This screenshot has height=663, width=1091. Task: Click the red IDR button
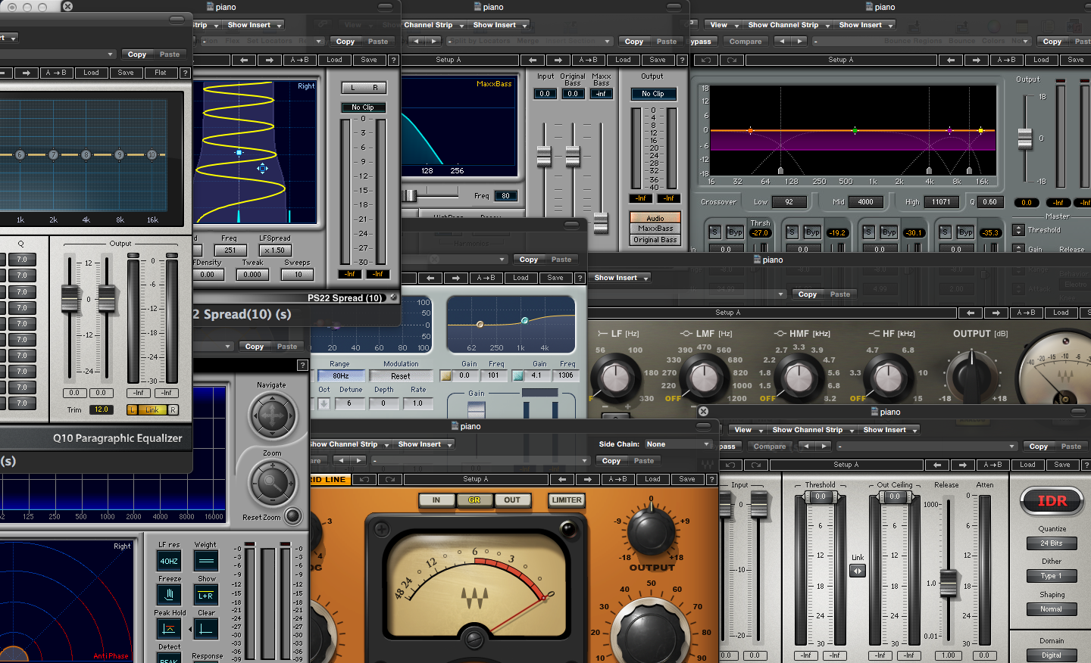(x=1052, y=501)
